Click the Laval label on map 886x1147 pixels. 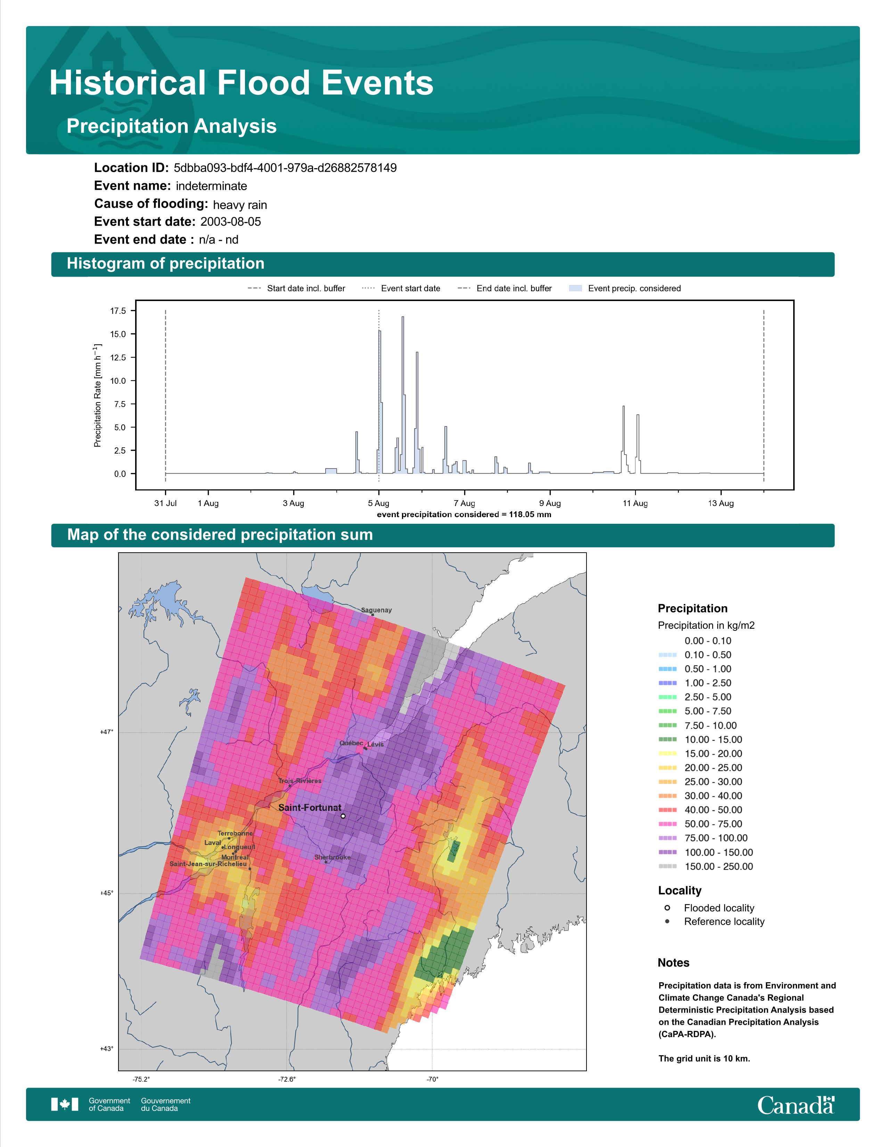click(x=213, y=843)
